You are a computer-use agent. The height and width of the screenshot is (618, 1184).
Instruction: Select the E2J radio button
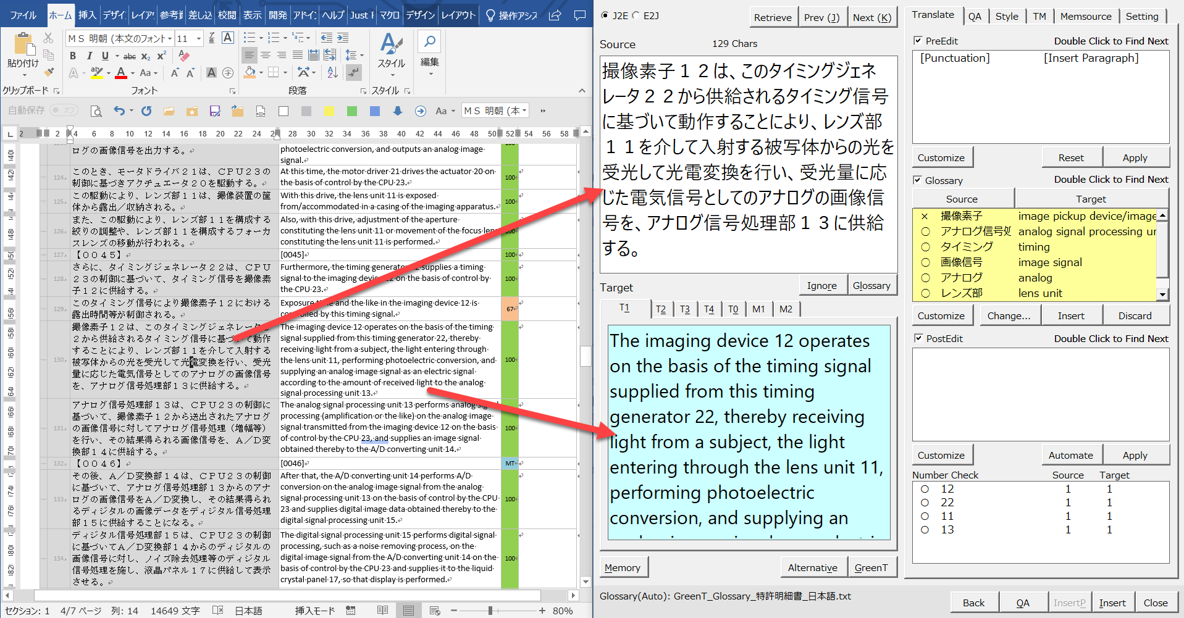(x=636, y=16)
